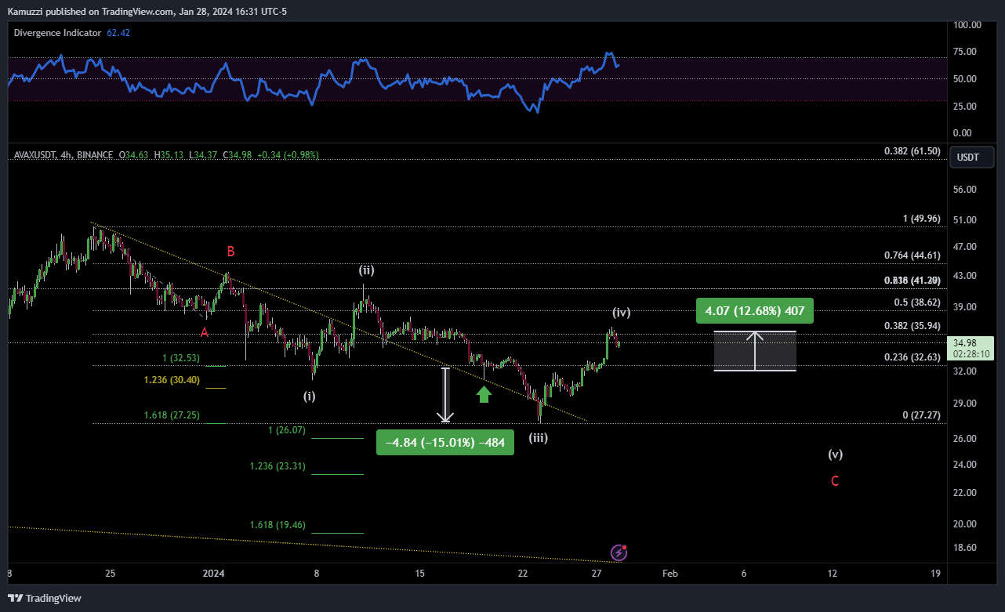This screenshot has width=1005, height=612.
Task: Select the Fibonacci label 0.236 (32.63)
Action: coord(912,357)
